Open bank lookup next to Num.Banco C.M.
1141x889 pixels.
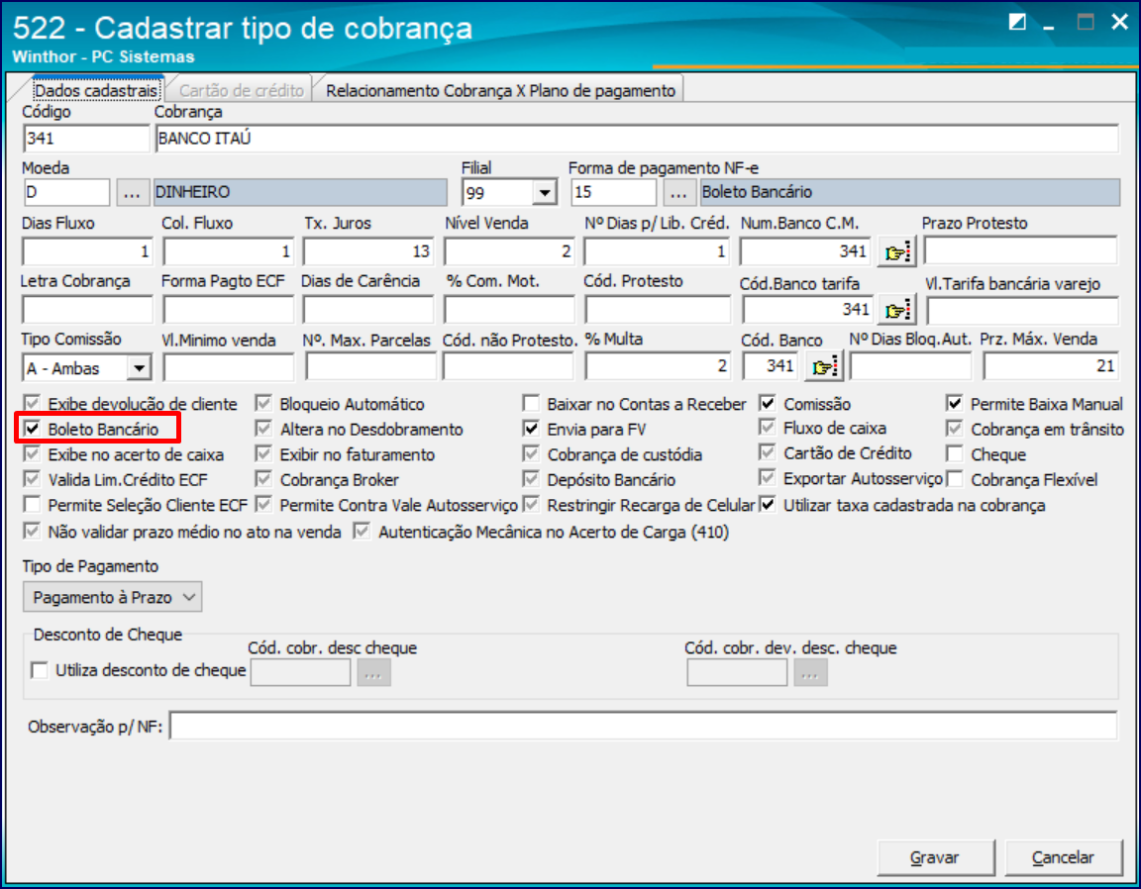pos(895,251)
